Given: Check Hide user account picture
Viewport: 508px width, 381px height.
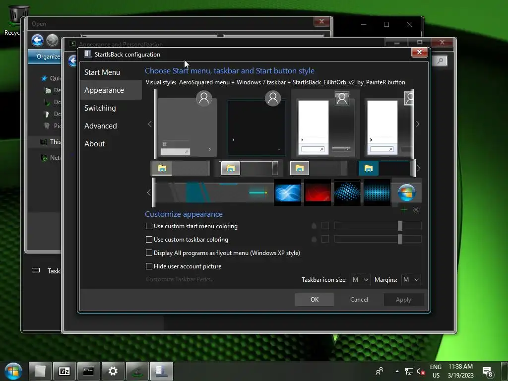Looking at the screenshot, I should pyautogui.click(x=149, y=266).
